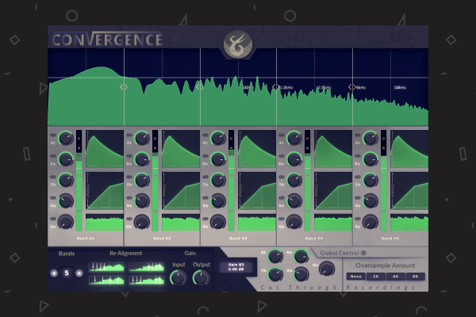
Task: Click the Band 05 Gain knob
Action: [370, 222]
